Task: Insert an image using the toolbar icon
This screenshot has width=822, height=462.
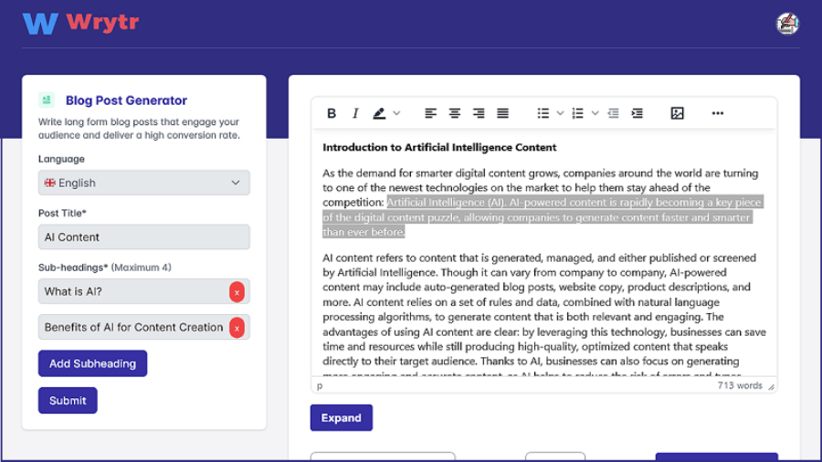Action: [x=677, y=113]
